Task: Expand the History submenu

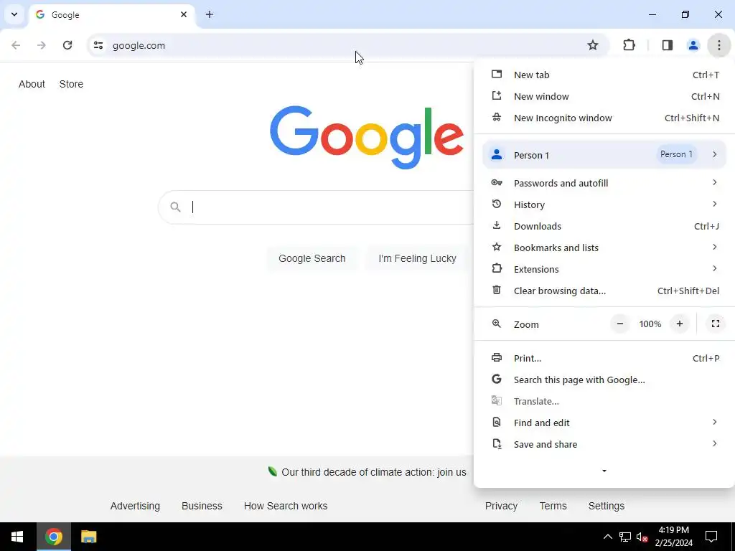Action: (x=604, y=204)
